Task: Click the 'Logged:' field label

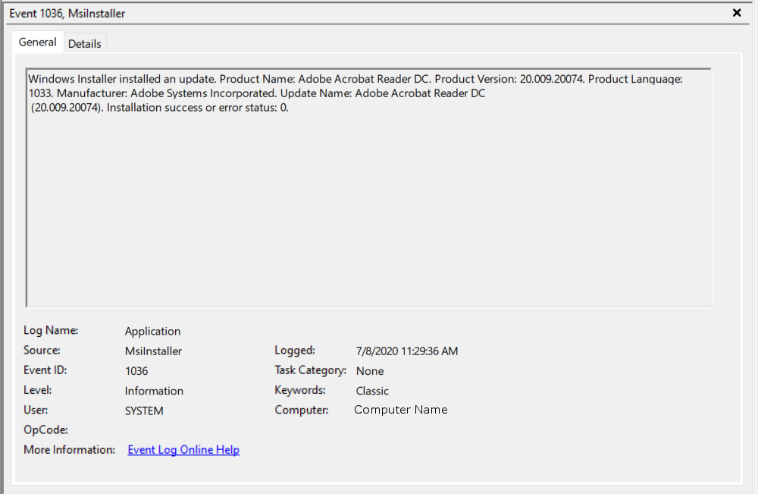Action: (295, 351)
